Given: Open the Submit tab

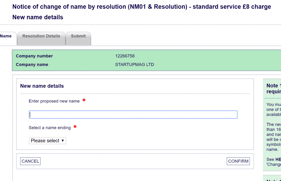Looking at the screenshot, I should coord(78,36).
